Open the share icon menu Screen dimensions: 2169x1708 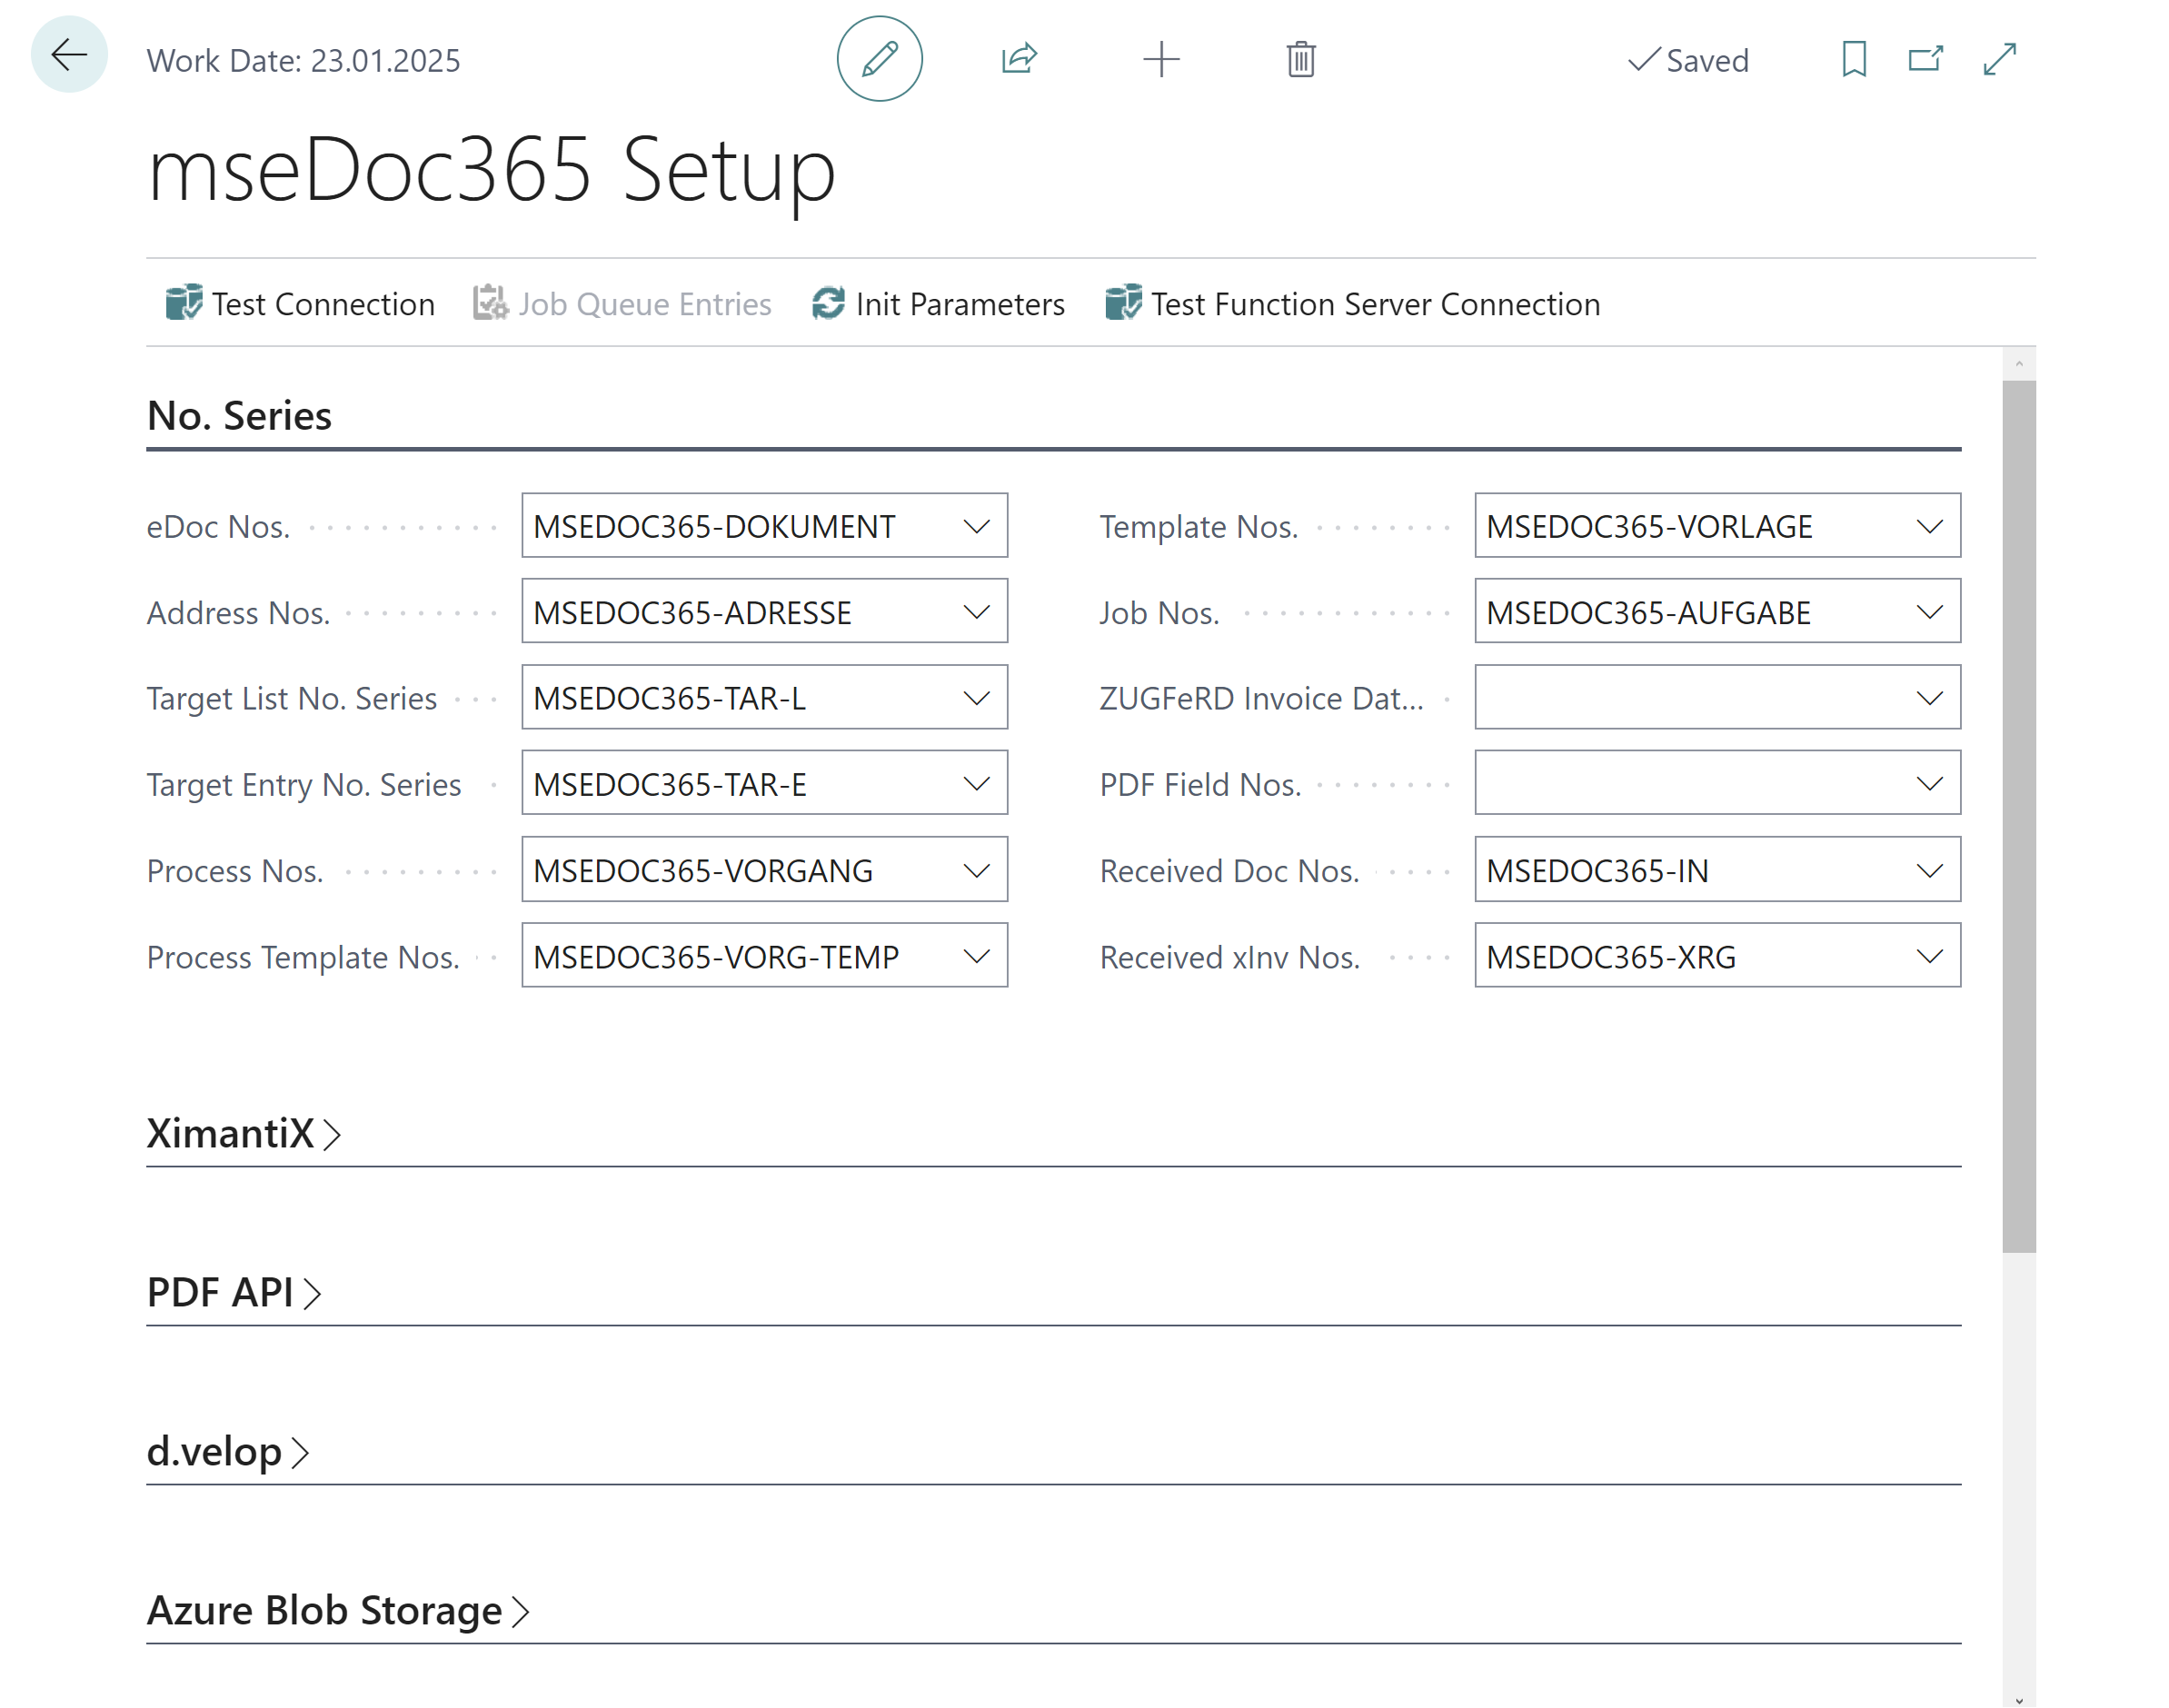(1019, 59)
